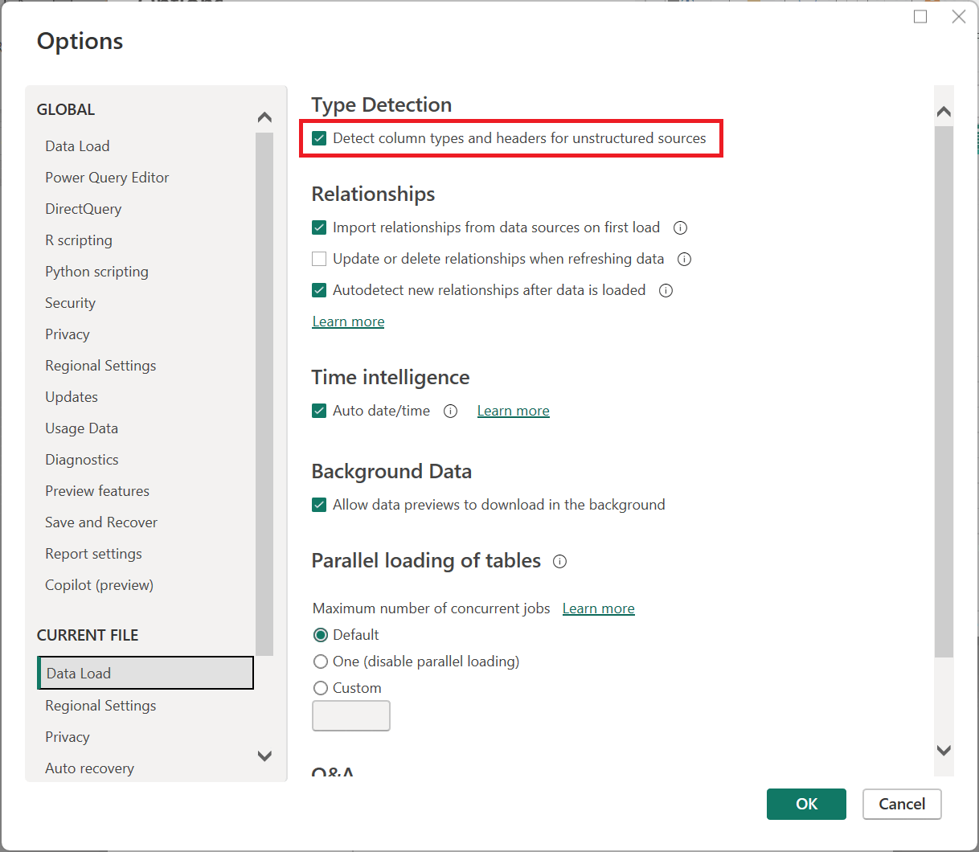Viewport: 979px width, 852px height.
Task: Open the Preview features section
Action: (97, 491)
